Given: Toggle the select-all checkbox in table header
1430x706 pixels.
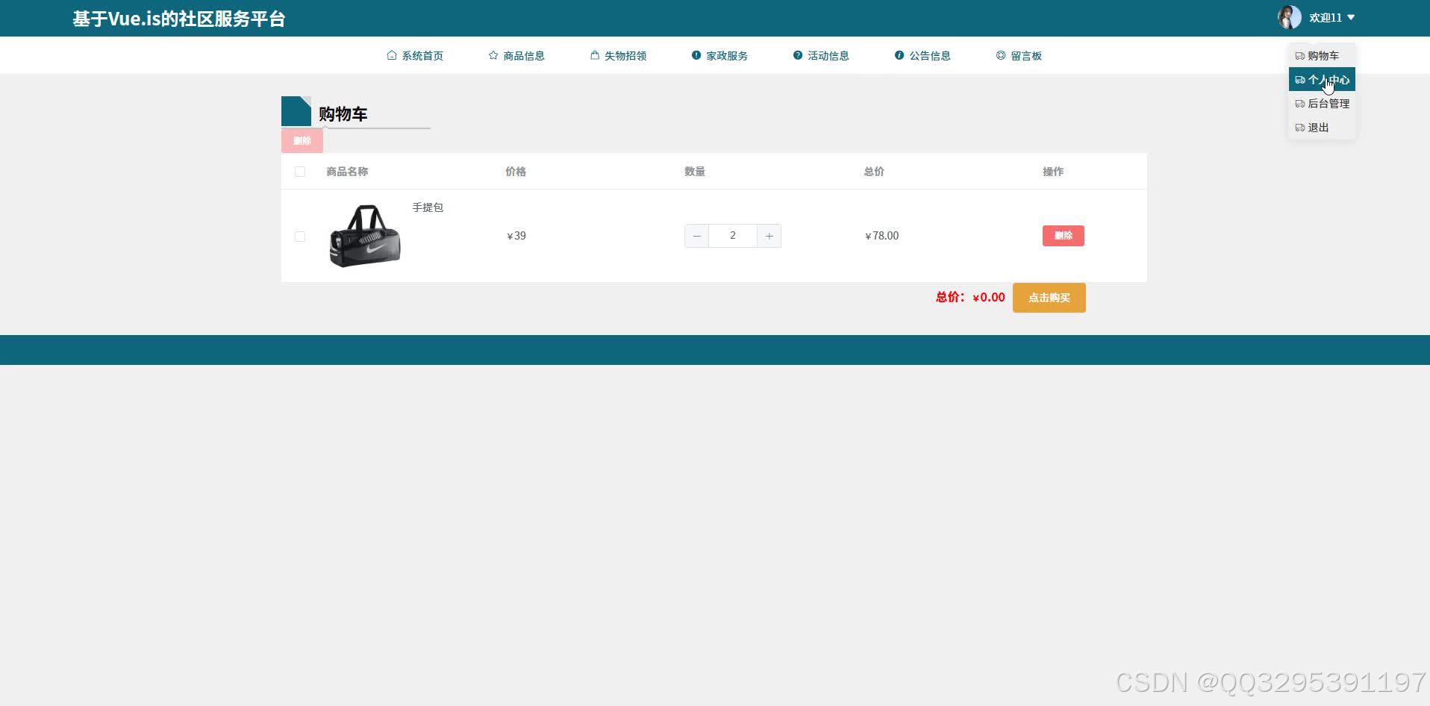Looking at the screenshot, I should point(300,172).
